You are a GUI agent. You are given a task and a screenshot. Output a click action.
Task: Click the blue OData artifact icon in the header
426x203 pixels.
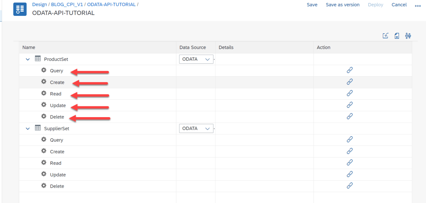tap(20, 9)
